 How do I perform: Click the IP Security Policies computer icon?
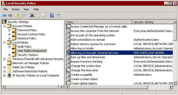click(9, 75)
